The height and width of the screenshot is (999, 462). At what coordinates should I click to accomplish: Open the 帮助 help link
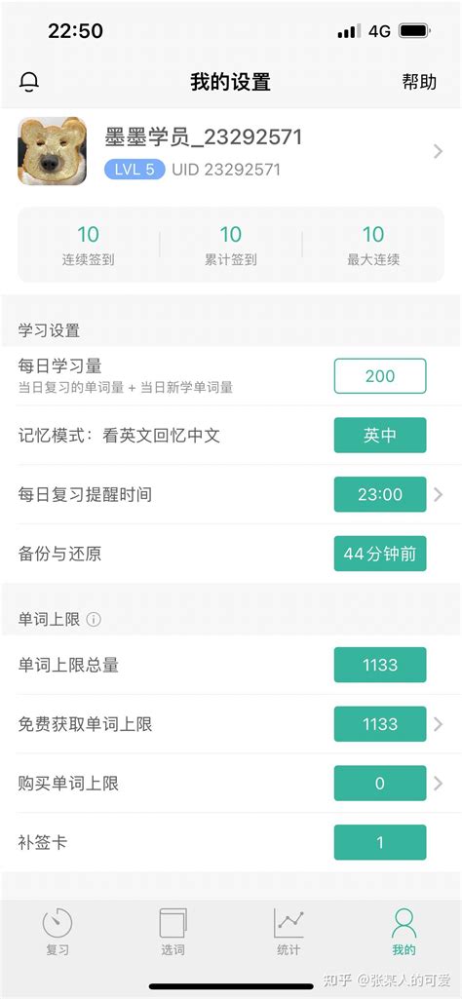tap(419, 82)
